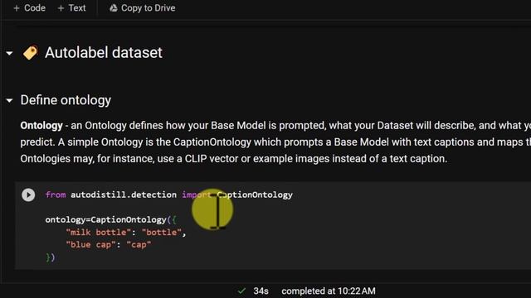531x298 pixels.
Task: Collapse the Autolabel dataset section
Action: (x=9, y=53)
